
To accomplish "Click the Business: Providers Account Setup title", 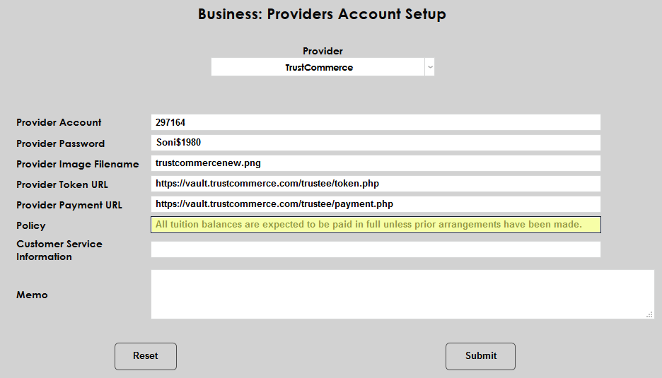I will pyautogui.click(x=322, y=14).
